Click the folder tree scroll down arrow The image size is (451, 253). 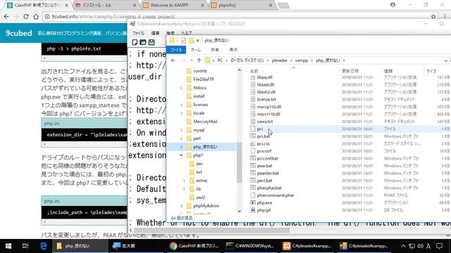point(240,211)
